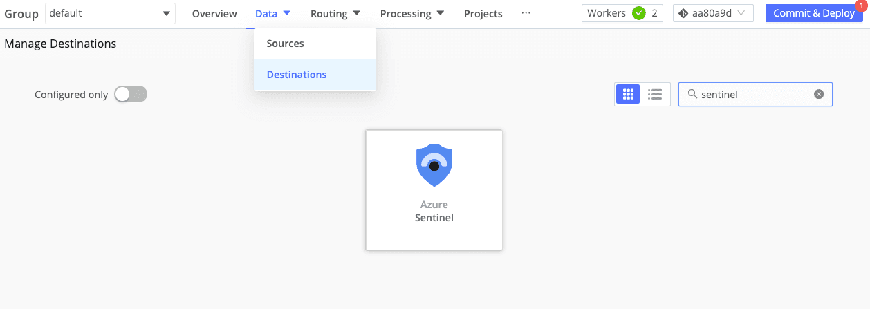Click the green Workers status checkmark
The image size is (870, 309).
pos(638,13)
